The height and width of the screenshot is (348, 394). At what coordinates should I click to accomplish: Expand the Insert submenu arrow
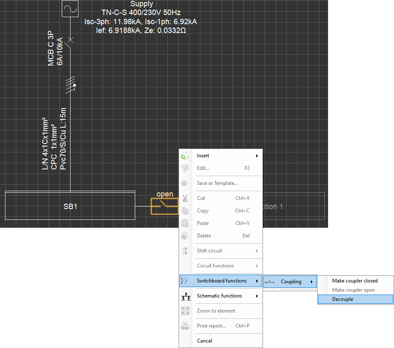point(257,156)
